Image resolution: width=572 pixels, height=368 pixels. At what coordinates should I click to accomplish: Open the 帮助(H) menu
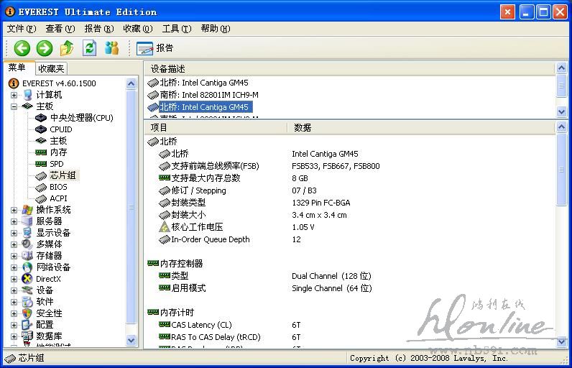216,29
